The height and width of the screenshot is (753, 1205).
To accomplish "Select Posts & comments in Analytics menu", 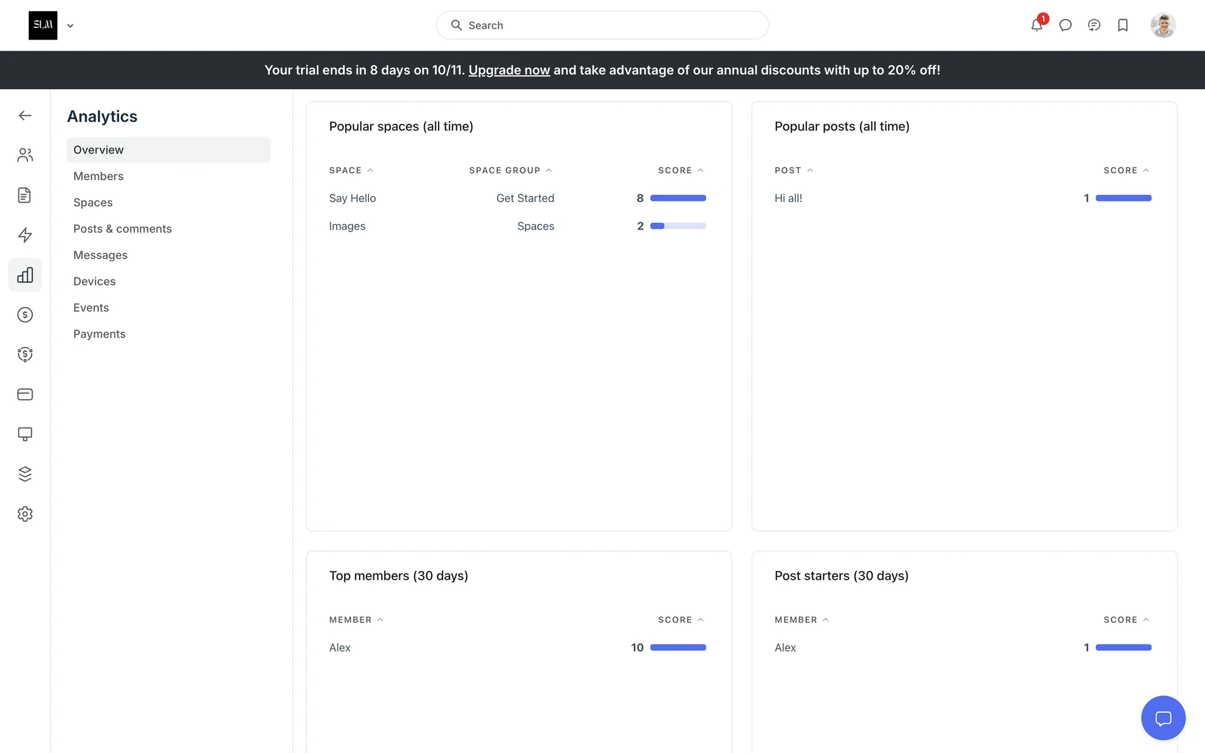I will (x=122, y=228).
